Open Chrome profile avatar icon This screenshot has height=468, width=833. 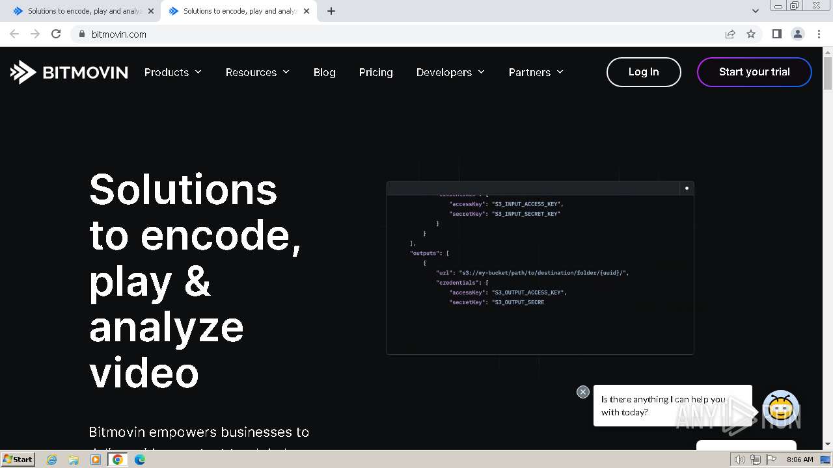[x=797, y=34]
